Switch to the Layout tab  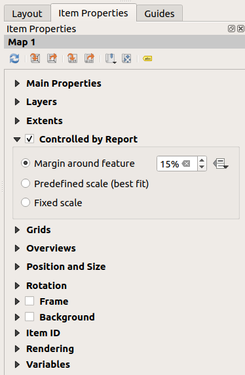pyautogui.click(x=28, y=14)
